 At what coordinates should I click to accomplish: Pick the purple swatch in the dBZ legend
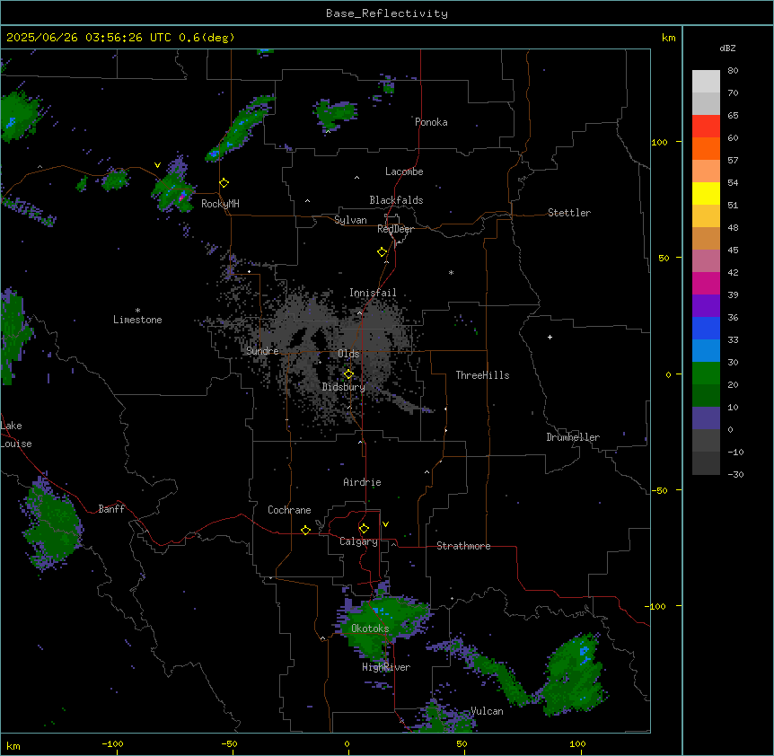tap(706, 305)
